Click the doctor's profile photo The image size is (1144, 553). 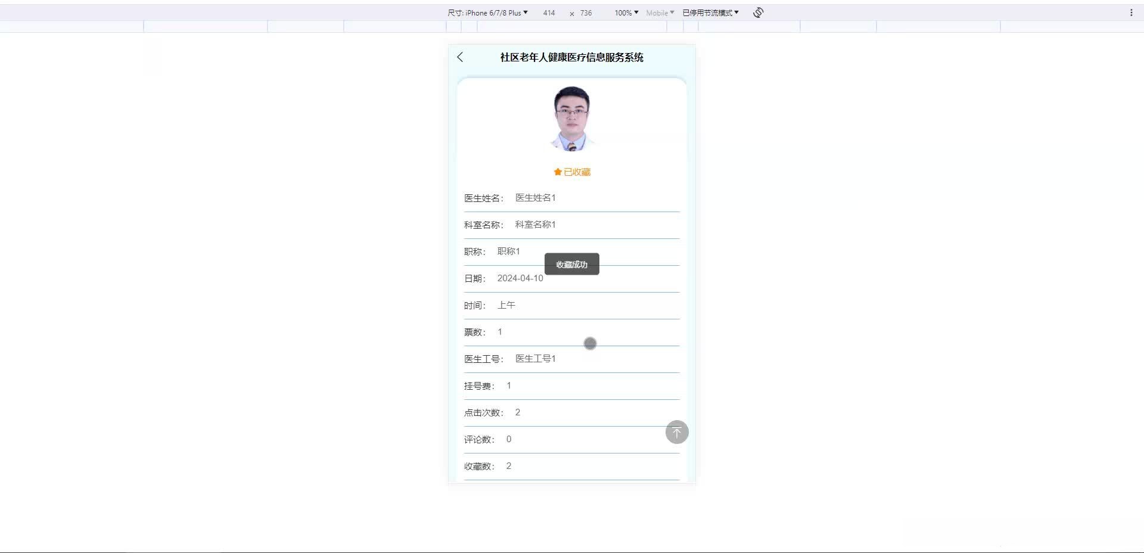click(x=571, y=117)
